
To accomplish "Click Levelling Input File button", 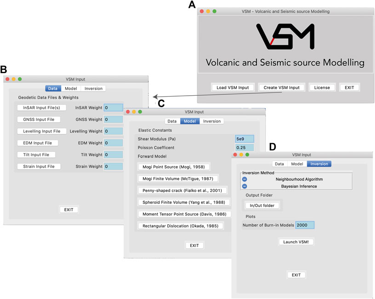I will [x=42, y=131].
